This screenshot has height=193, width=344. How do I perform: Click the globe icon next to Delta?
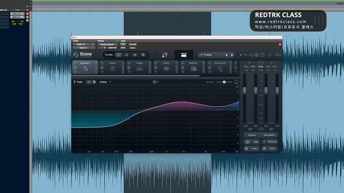click(x=94, y=82)
